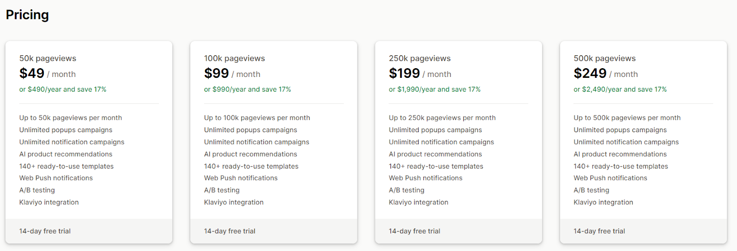Click the Pricing heading
The height and width of the screenshot is (251, 737).
27,15
